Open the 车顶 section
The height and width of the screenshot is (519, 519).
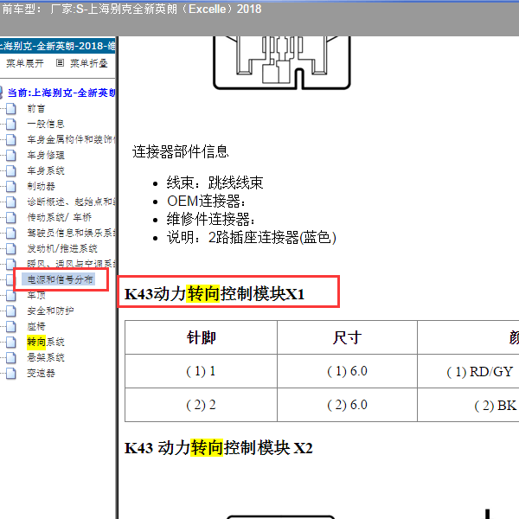point(35,295)
